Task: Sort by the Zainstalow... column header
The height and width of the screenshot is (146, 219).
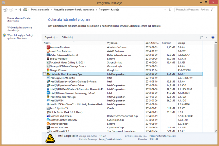Action: point(152,43)
